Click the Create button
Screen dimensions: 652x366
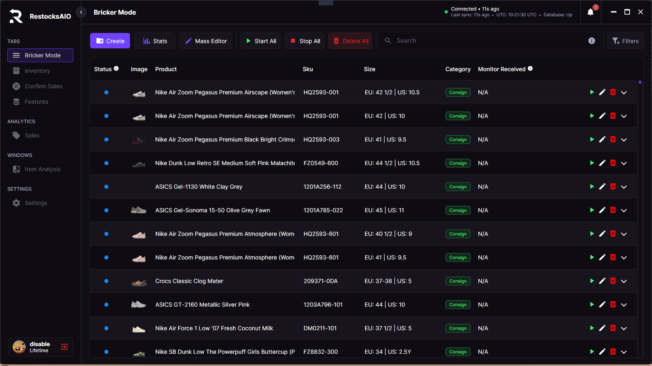tap(110, 41)
